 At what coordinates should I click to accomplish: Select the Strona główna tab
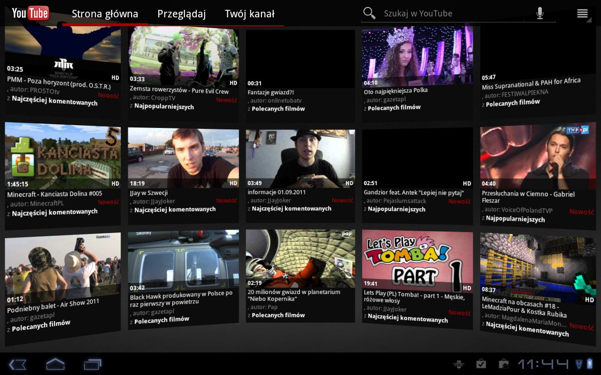point(105,14)
